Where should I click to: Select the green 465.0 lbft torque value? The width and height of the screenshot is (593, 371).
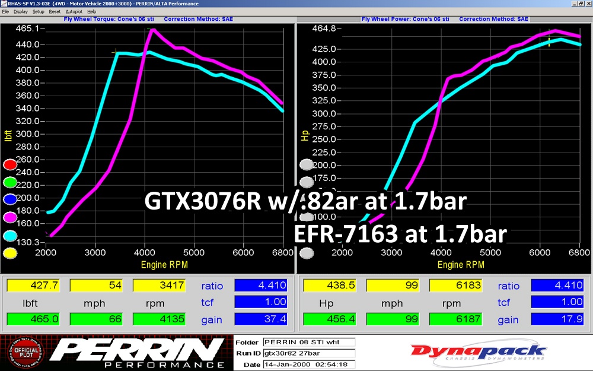33,319
